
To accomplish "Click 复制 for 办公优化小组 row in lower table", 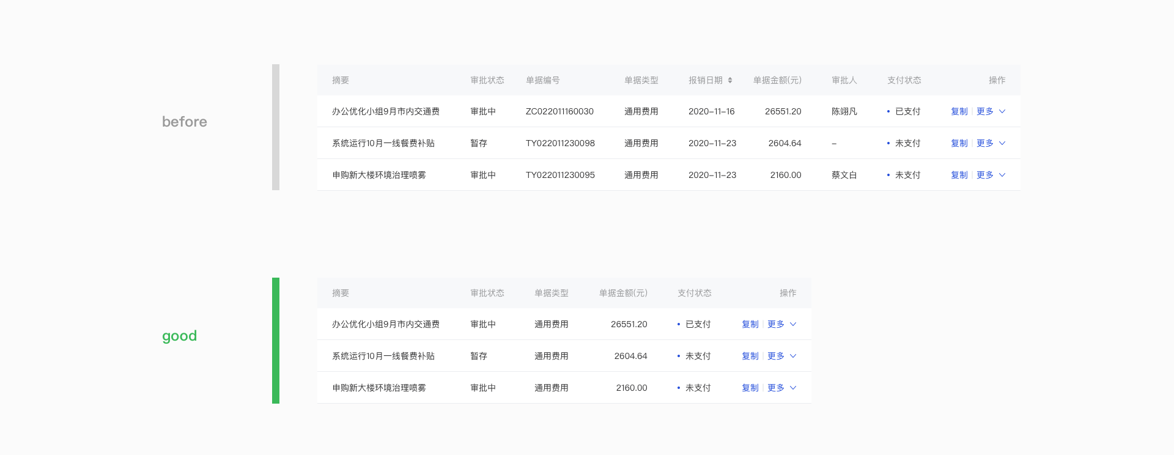I will 750,324.
